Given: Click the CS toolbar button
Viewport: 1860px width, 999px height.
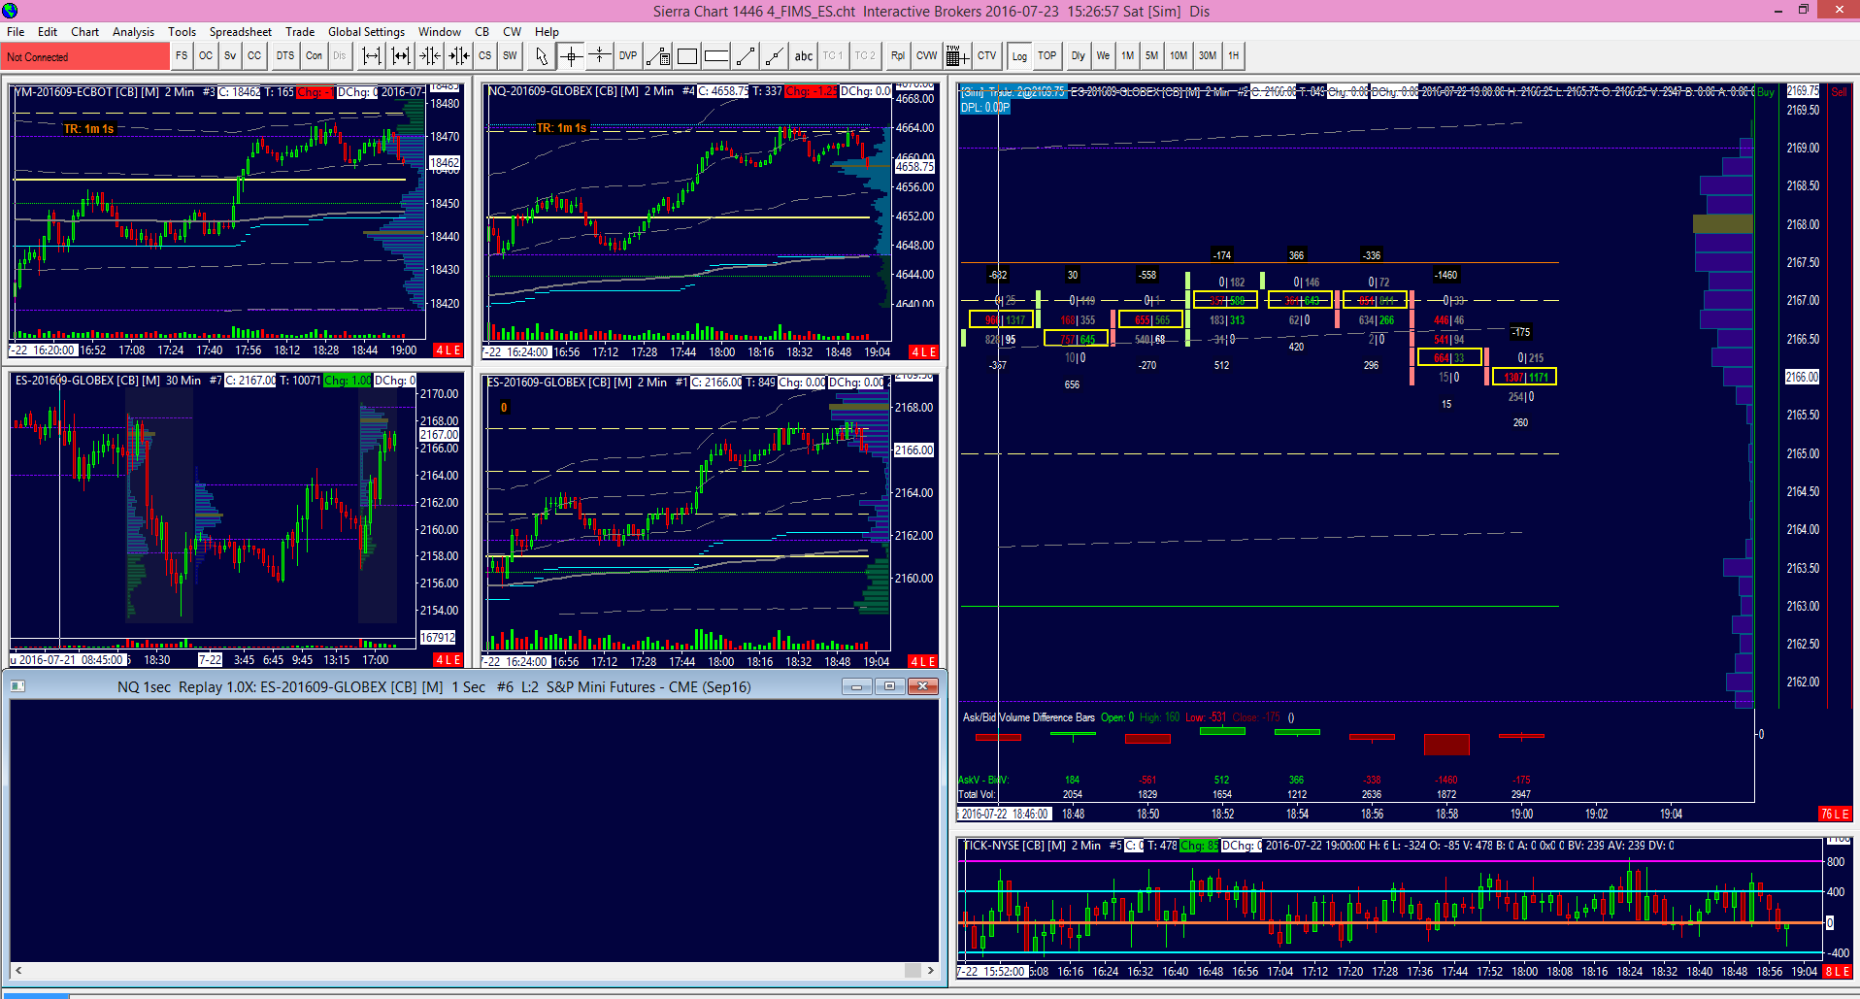Looking at the screenshot, I should [485, 56].
